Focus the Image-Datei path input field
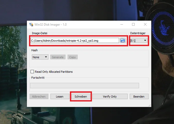Image resolution: width=174 pixels, height=124 pixels. click(x=75, y=41)
